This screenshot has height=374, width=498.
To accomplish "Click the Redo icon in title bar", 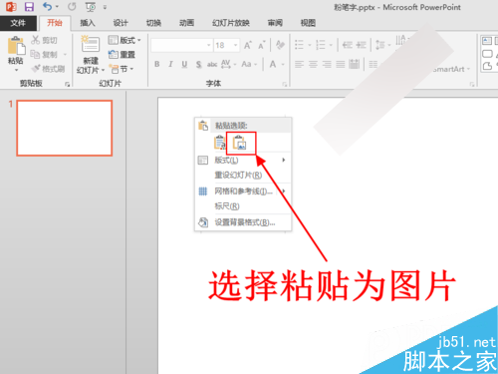I will [x=72, y=6].
